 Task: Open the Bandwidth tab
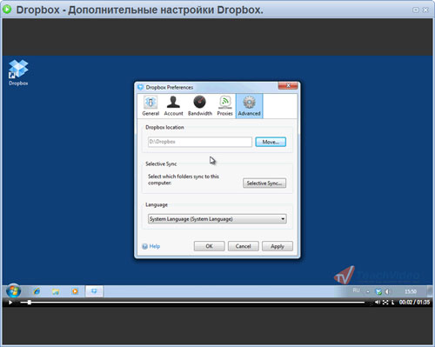coord(200,106)
